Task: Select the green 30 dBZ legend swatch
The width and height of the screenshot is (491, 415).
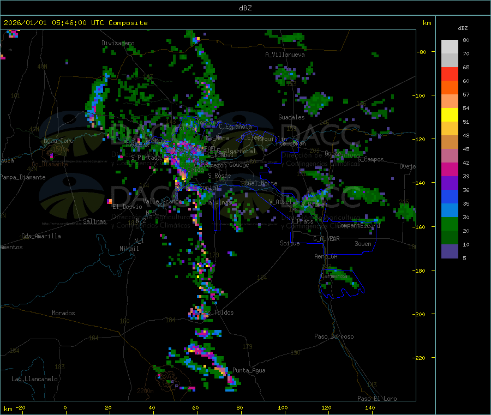Action: [450, 224]
